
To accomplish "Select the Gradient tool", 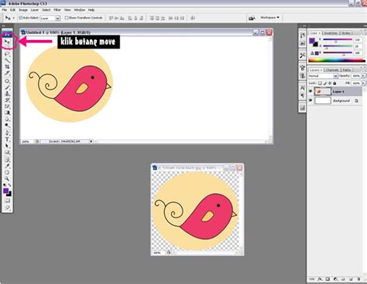I will pos(8,113).
